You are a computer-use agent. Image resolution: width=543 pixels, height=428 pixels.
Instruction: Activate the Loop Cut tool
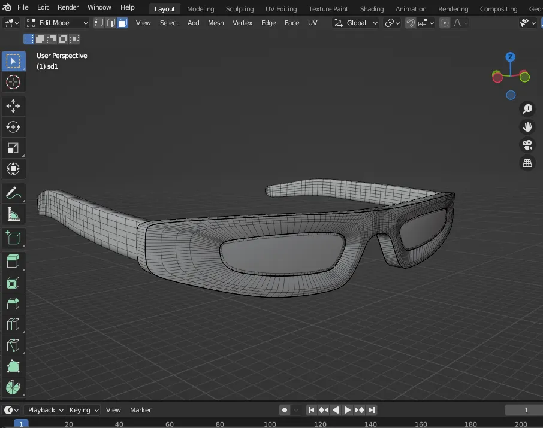pos(13,324)
